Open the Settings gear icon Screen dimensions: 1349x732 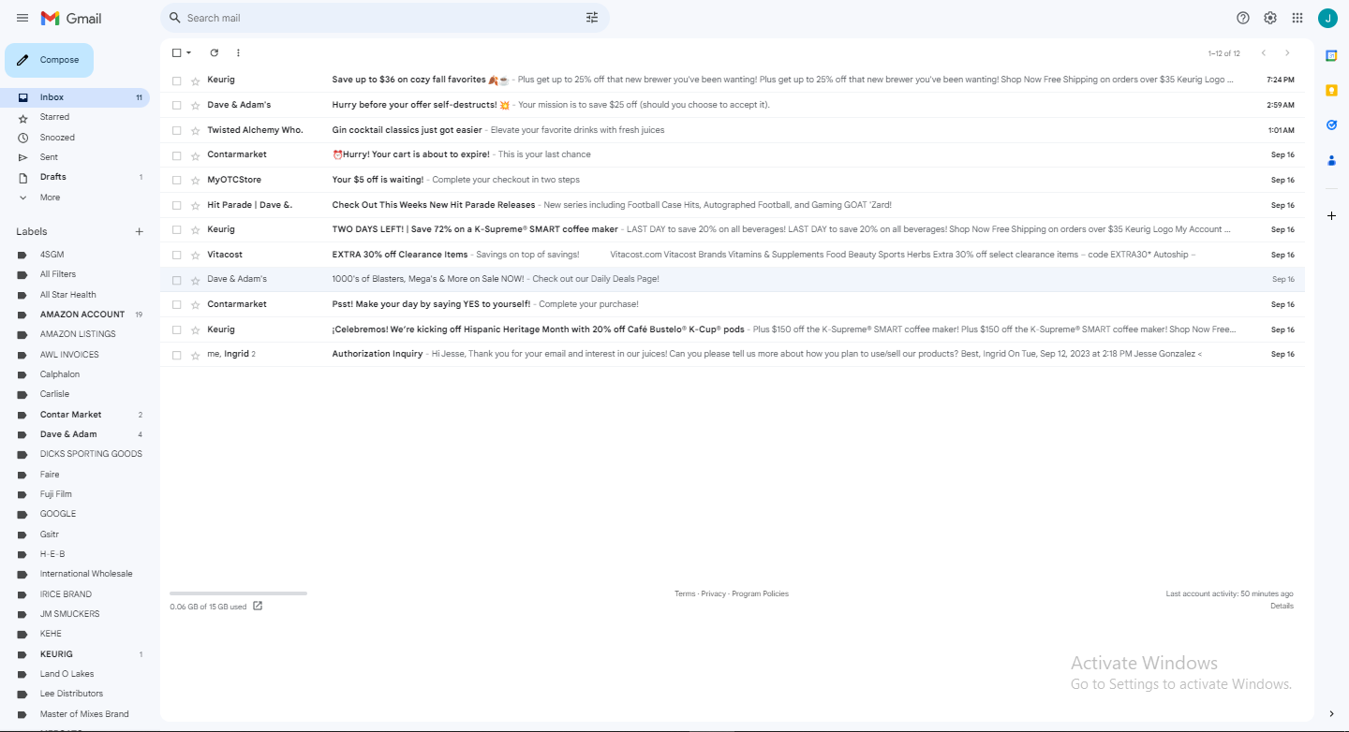pos(1270,18)
